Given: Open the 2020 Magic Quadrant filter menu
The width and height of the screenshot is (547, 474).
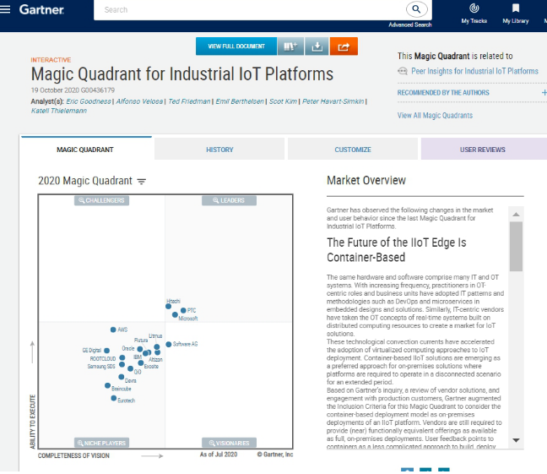Looking at the screenshot, I should [142, 181].
